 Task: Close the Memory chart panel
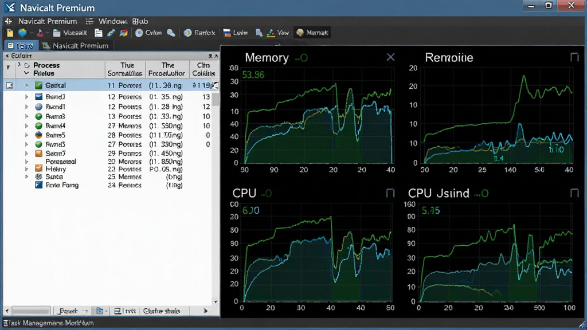[x=390, y=57]
